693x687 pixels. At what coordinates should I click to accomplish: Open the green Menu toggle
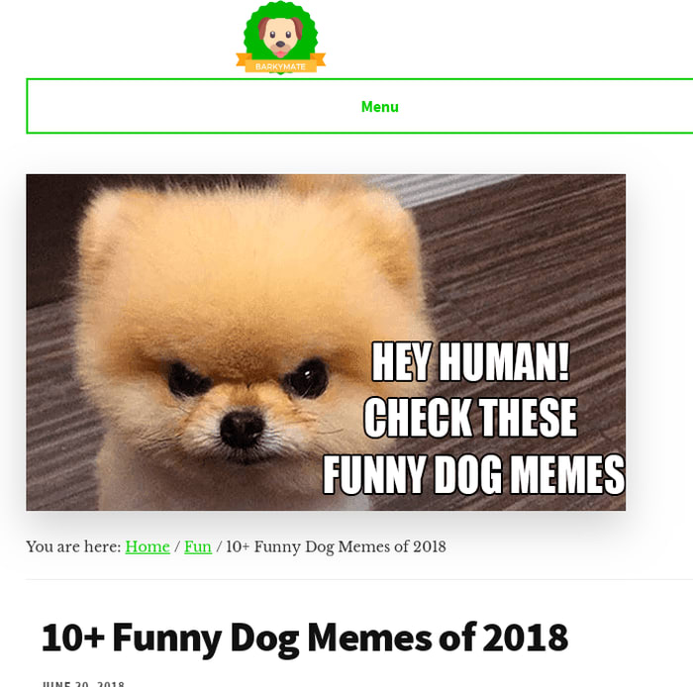[x=379, y=107]
